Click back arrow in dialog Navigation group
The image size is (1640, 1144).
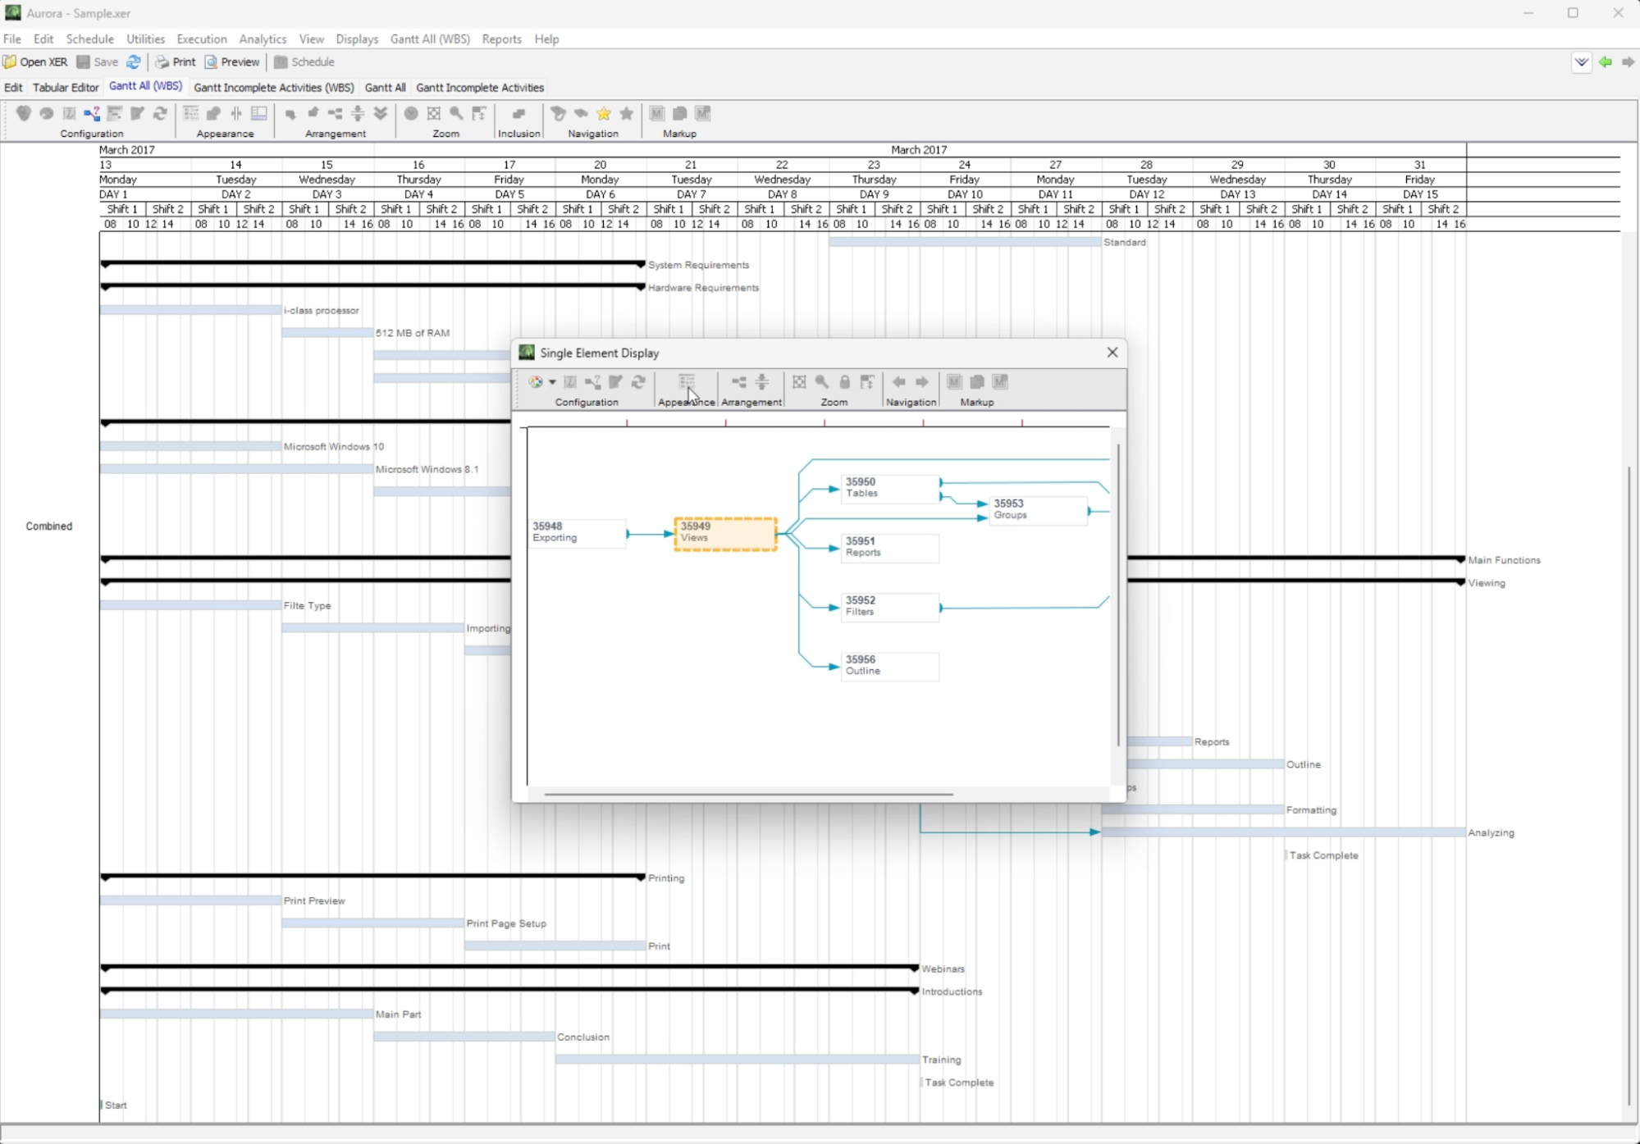click(899, 382)
